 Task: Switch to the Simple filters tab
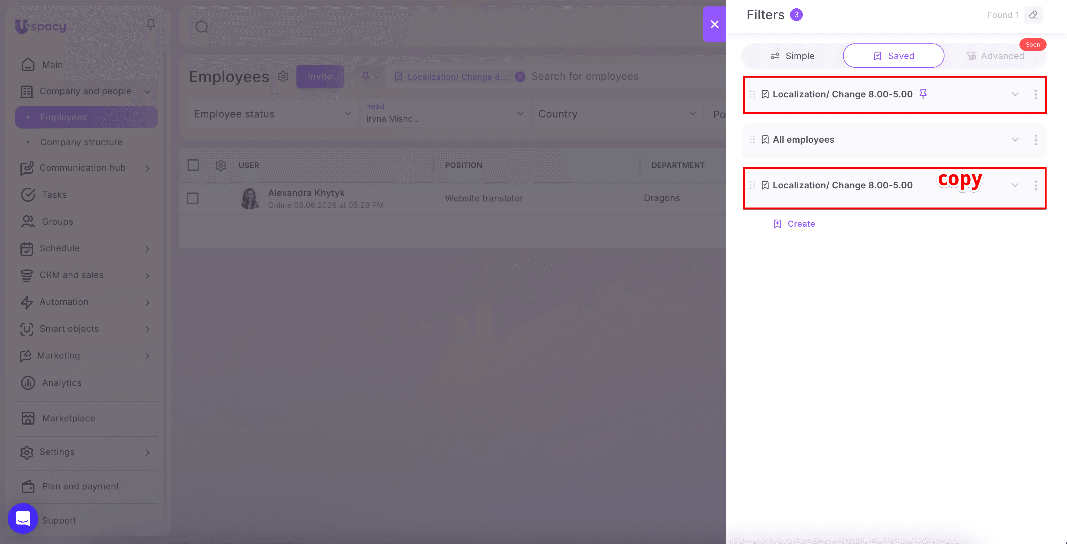click(x=792, y=56)
